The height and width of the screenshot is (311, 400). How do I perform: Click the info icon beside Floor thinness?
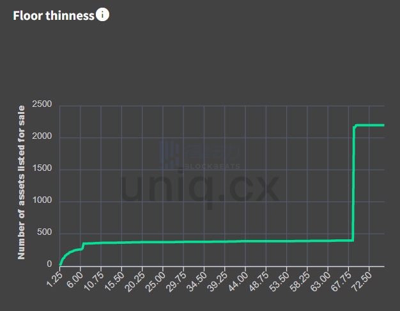(x=102, y=15)
